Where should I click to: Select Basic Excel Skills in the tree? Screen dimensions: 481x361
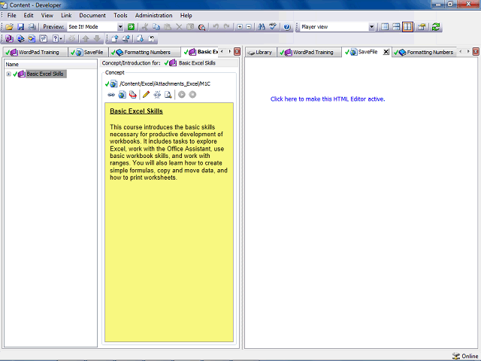point(45,74)
